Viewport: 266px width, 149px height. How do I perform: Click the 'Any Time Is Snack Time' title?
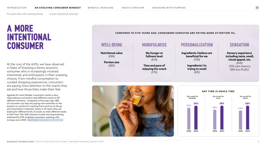(x=217, y=91)
